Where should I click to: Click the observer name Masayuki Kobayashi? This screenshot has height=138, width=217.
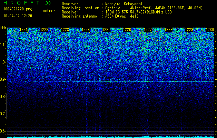coord(124,4)
